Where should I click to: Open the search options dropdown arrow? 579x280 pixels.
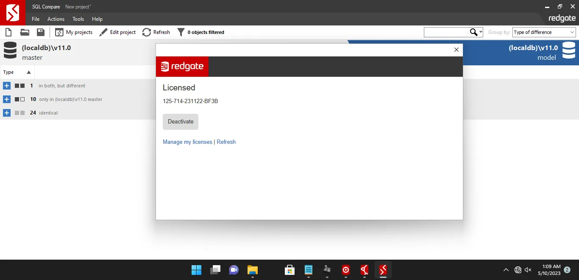pos(481,32)
